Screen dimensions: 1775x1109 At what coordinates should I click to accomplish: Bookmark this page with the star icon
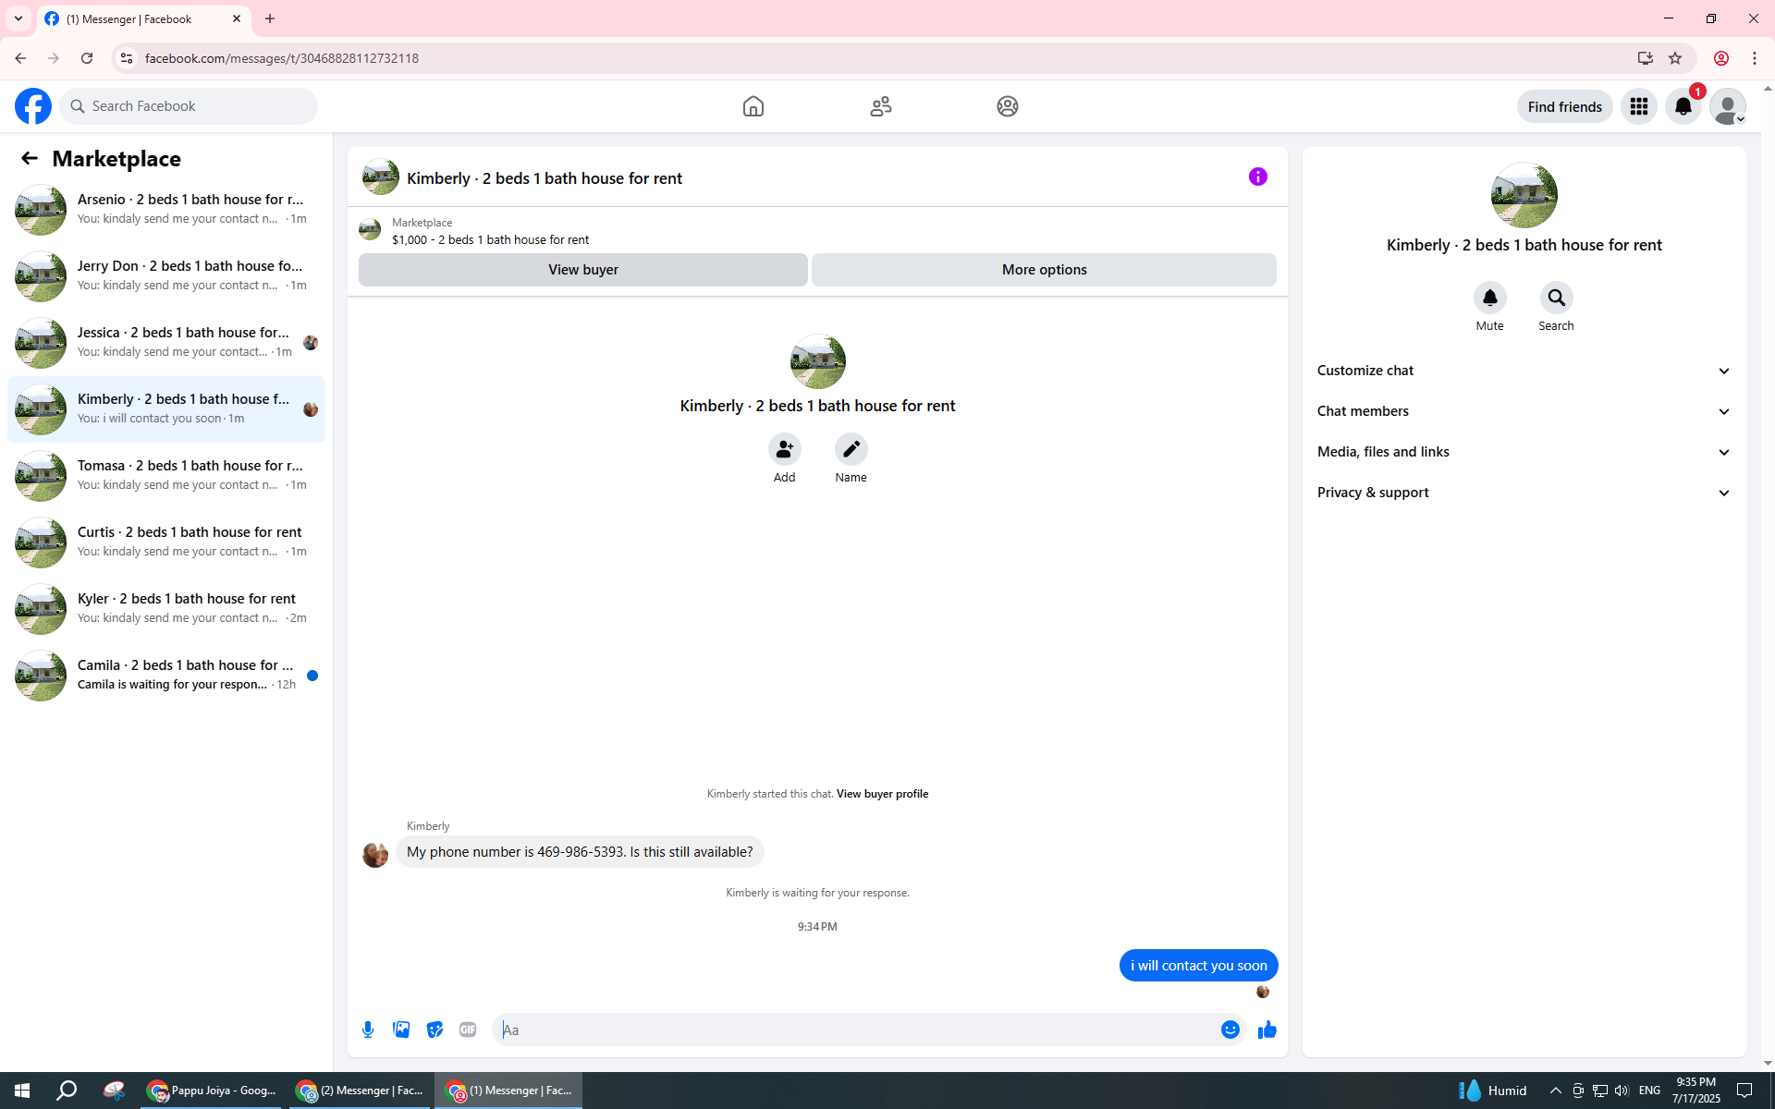coord(1675,58)
